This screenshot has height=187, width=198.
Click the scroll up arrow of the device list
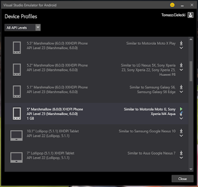pyautogui.click(x=191, y=39)
